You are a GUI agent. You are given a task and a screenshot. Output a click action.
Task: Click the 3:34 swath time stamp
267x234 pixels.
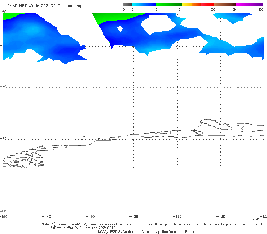coord(256,219)
